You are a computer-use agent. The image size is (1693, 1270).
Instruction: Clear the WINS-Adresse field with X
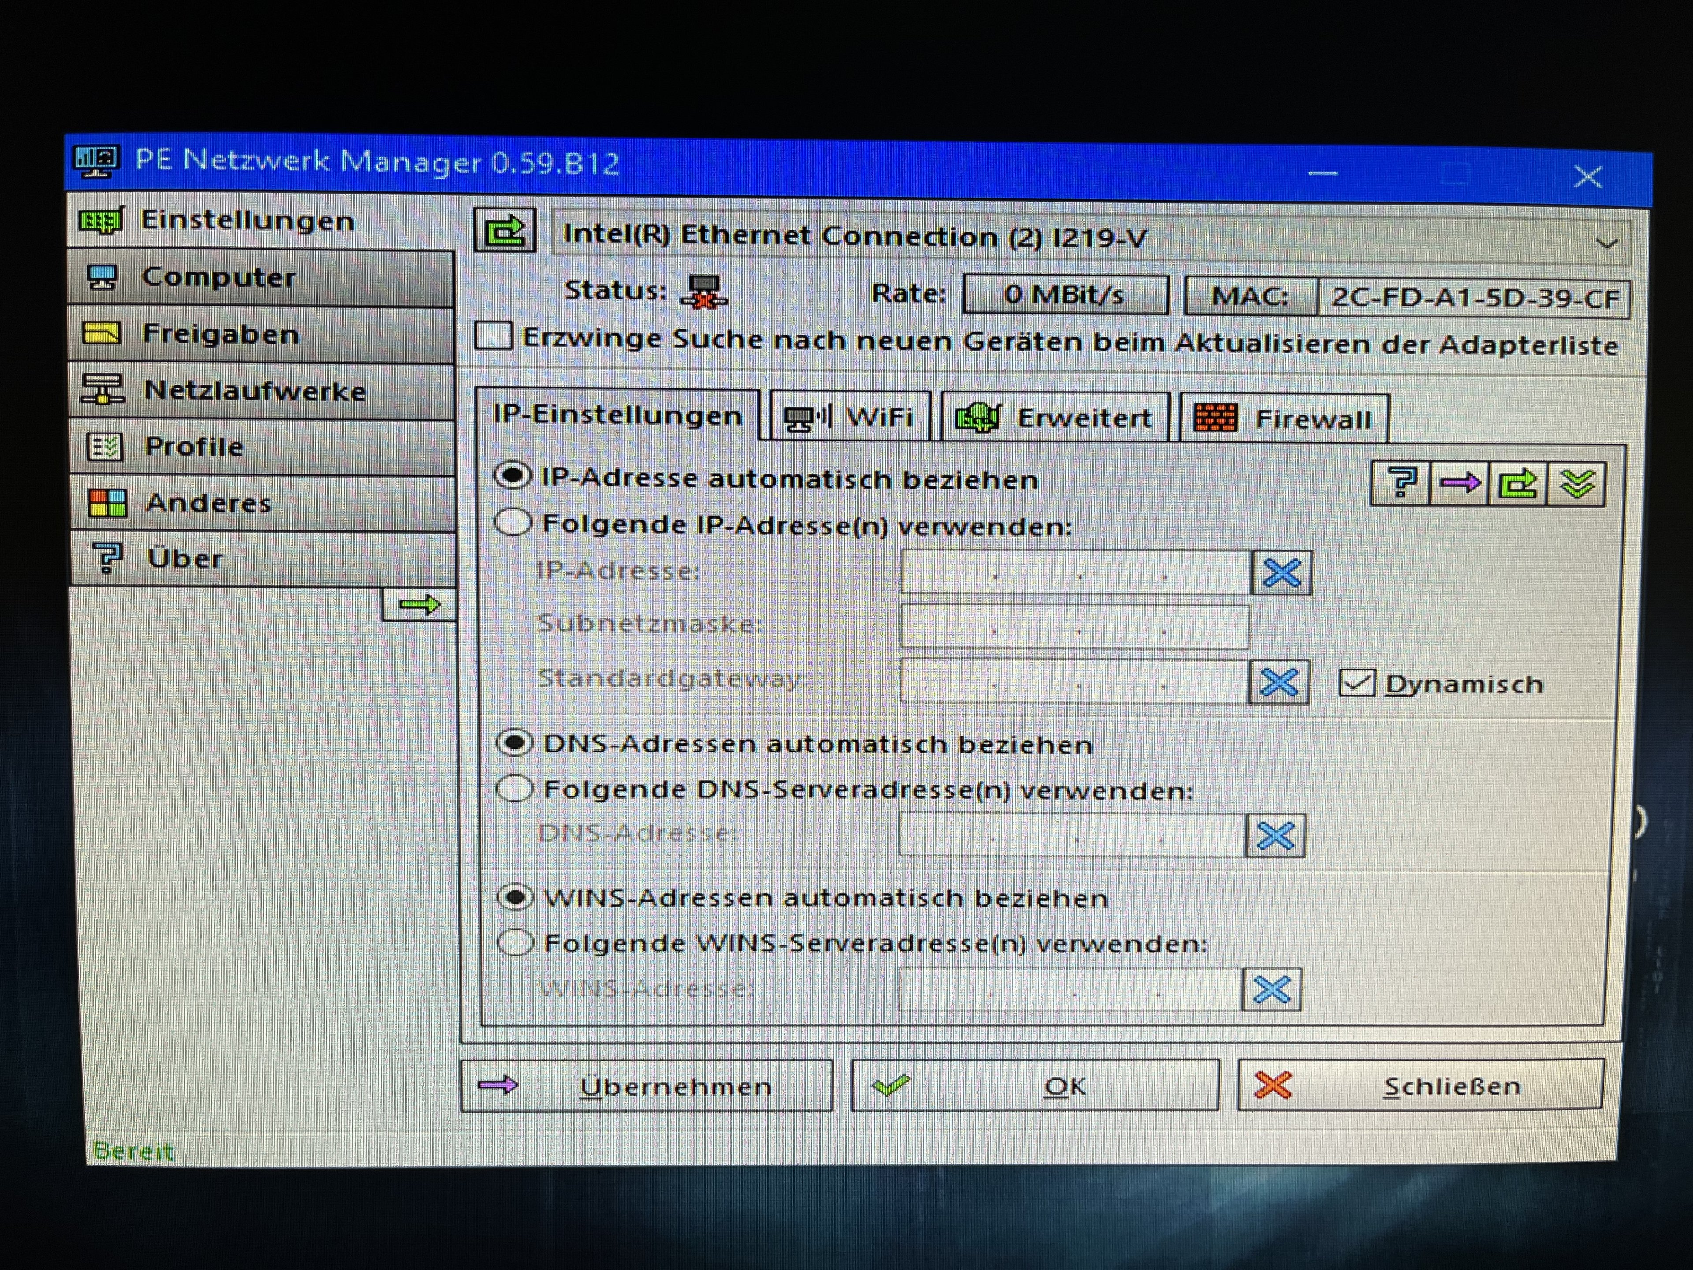point(1272,990)
